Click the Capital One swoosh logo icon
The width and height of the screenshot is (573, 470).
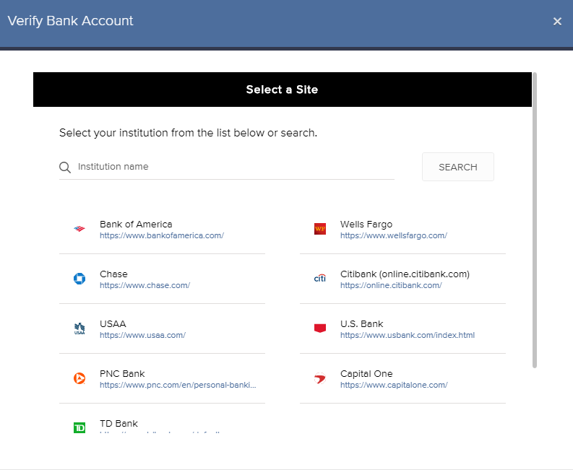coord(320,378)
